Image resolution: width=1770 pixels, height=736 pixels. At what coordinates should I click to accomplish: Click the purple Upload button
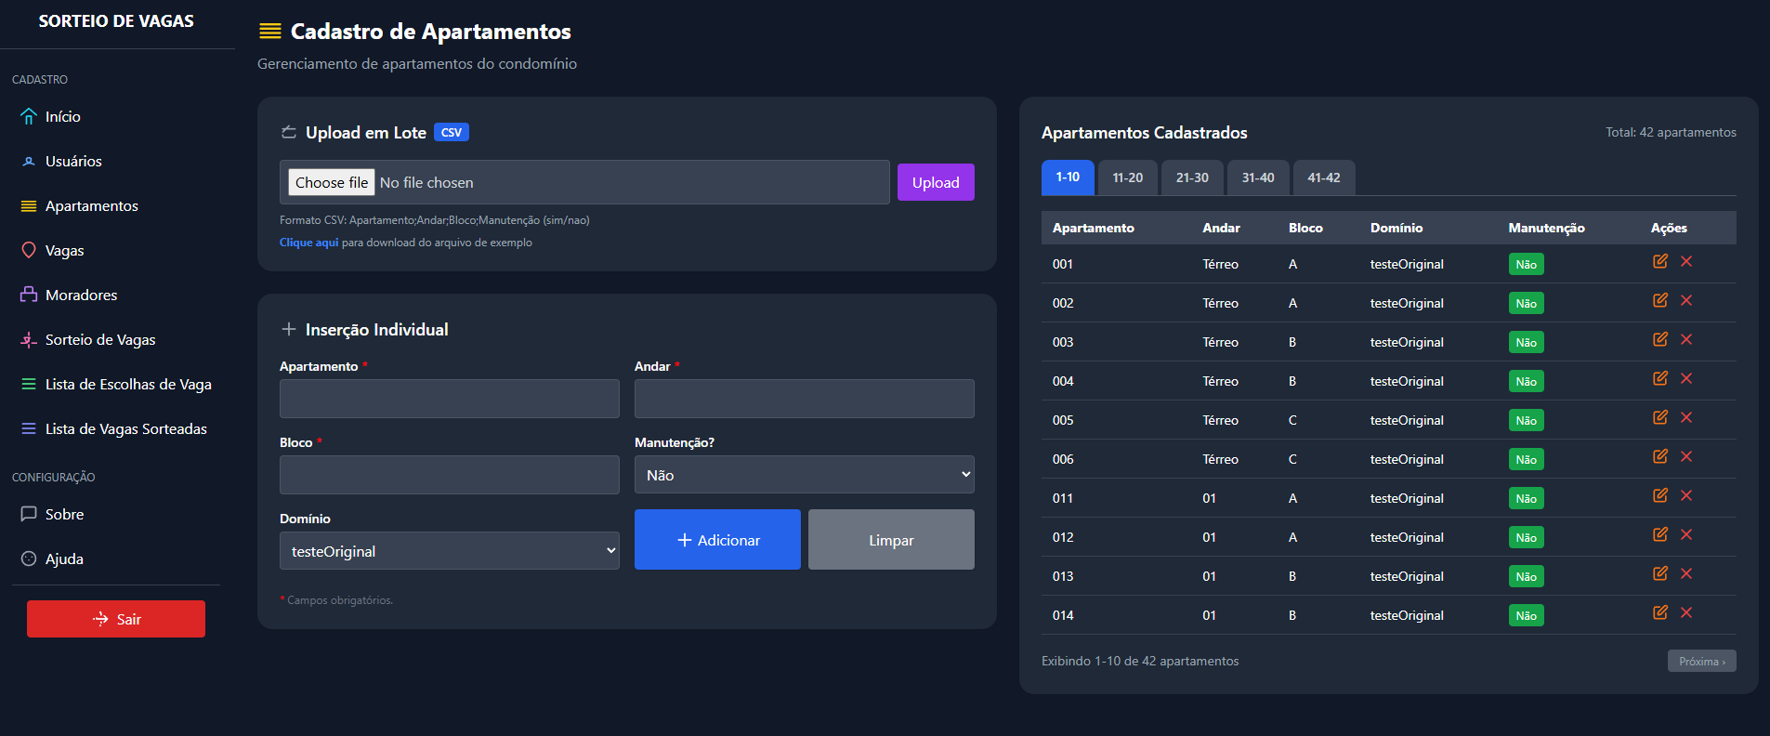click(935, 182)
